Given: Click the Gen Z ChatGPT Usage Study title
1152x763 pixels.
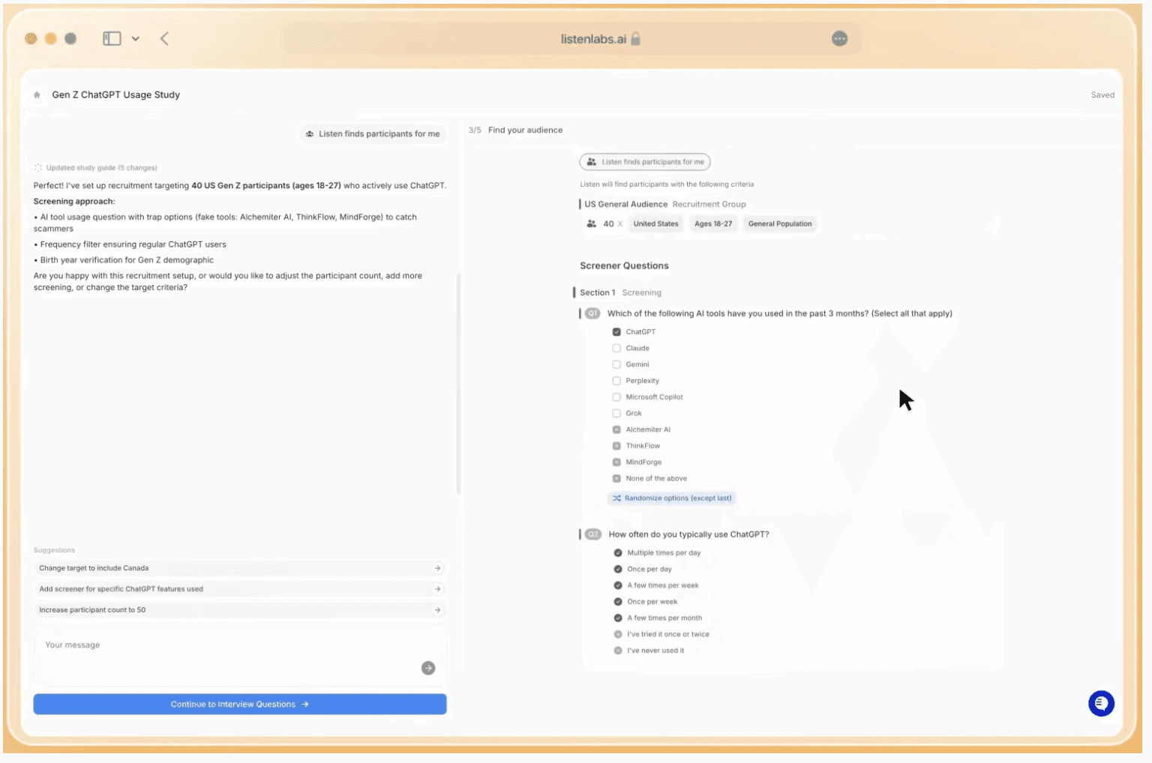Looking at the screenshot, I should point(116,95).
